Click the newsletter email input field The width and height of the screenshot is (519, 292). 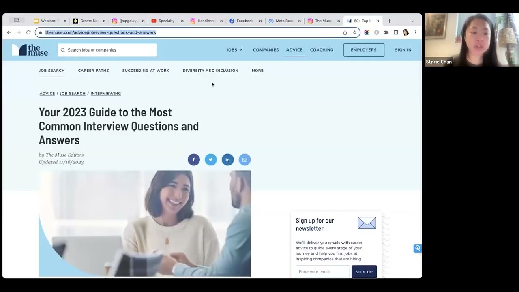pyautogui.click(x=322, y=272)
